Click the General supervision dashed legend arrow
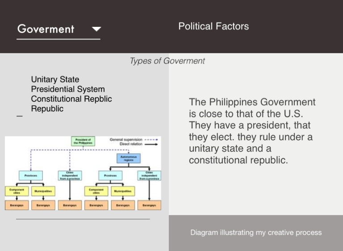 pyautogui.click(x=151, y=140)
